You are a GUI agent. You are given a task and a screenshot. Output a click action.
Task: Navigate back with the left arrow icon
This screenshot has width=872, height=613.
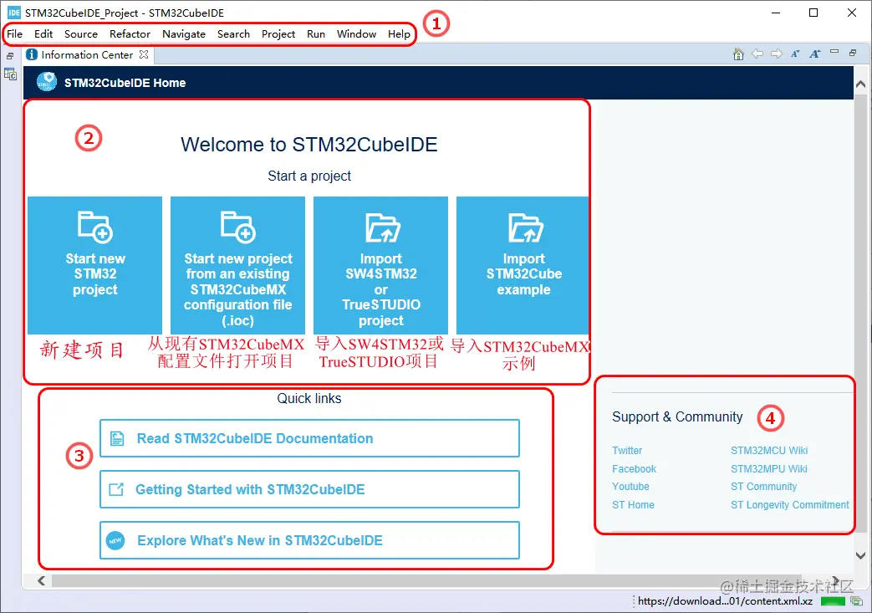pos(757,54)
